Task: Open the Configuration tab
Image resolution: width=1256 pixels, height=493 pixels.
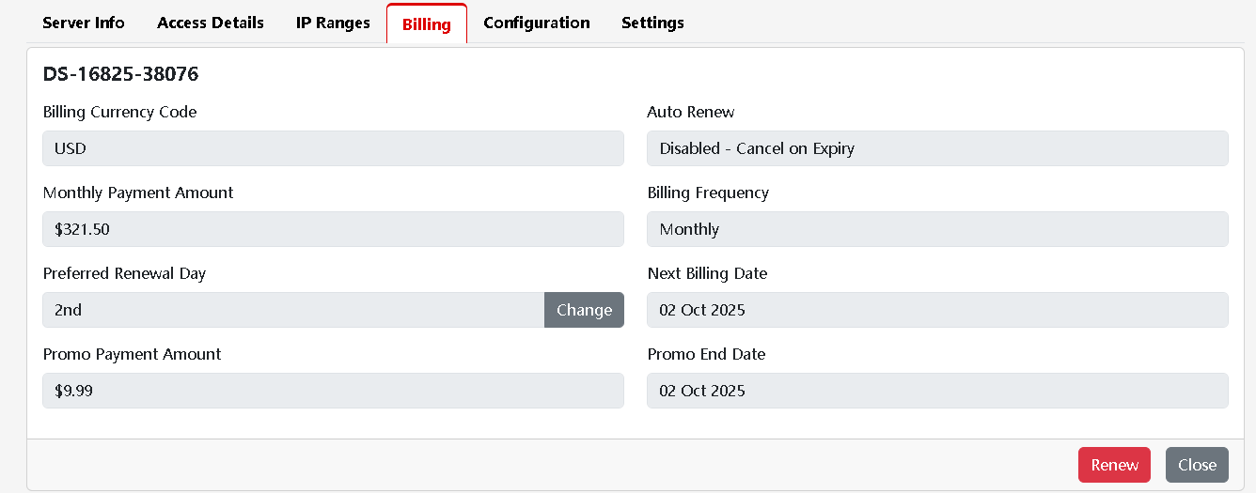Action: (537, 23)
